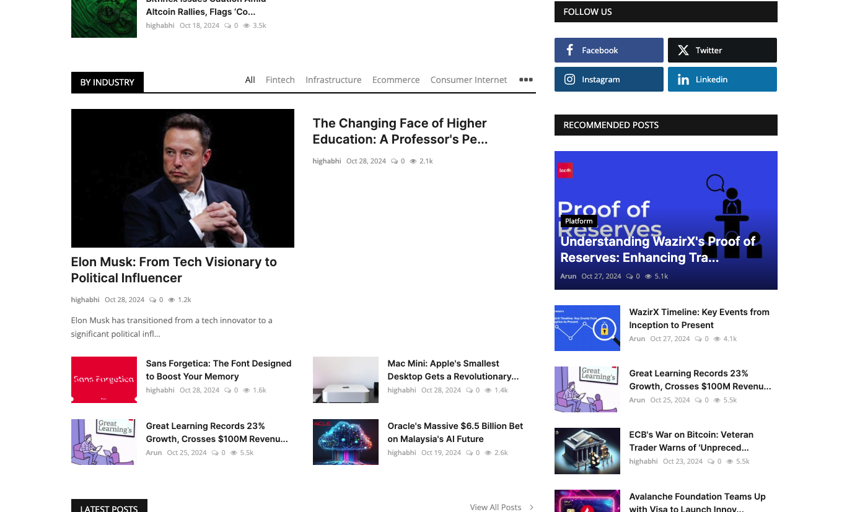Click arrow next to View All Posts
860x512 pixels.
point(531,507)
